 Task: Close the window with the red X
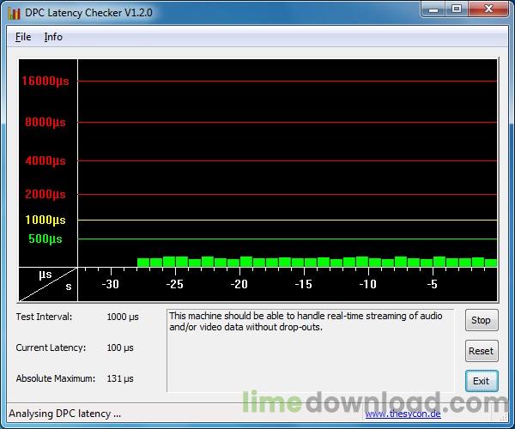click(x=488, y=10)
